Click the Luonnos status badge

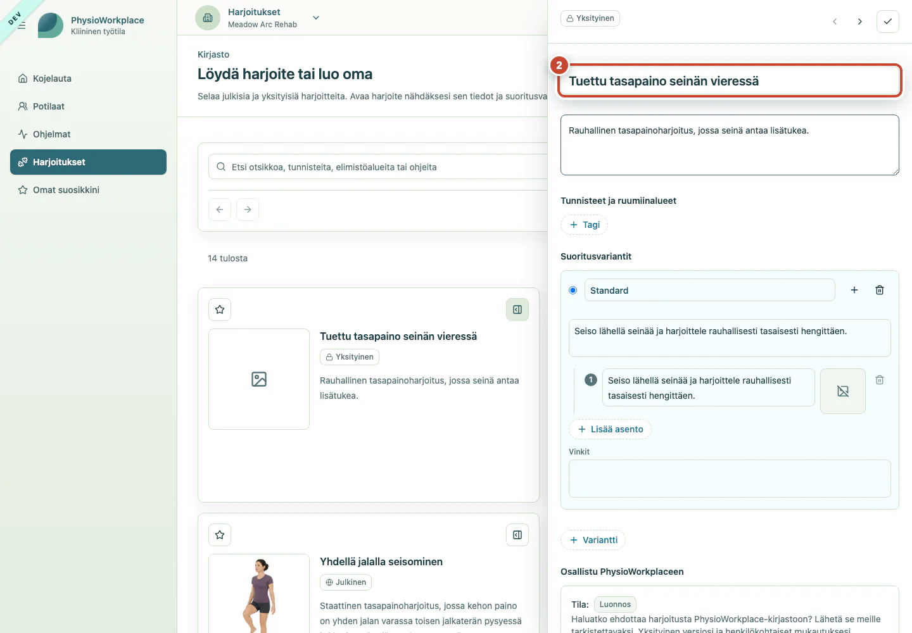[615, 605]
